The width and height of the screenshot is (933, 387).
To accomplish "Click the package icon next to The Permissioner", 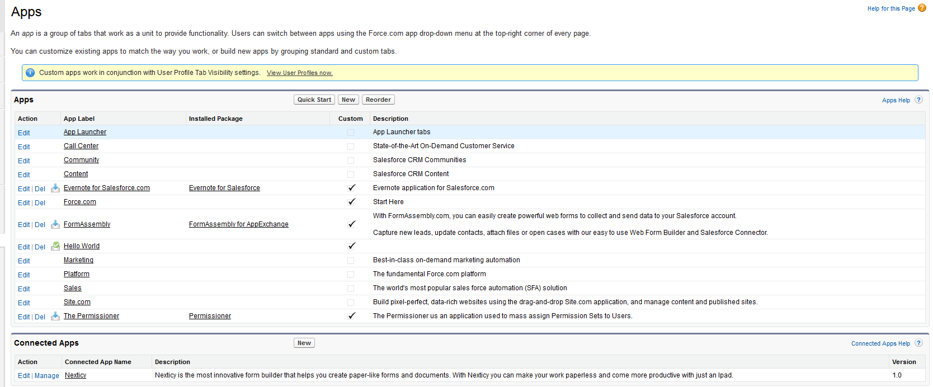I will click(55, 316).
